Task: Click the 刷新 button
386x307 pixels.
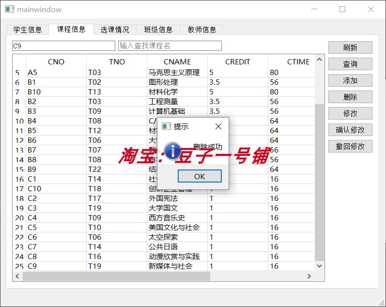Action: click(x=350, y=47)
